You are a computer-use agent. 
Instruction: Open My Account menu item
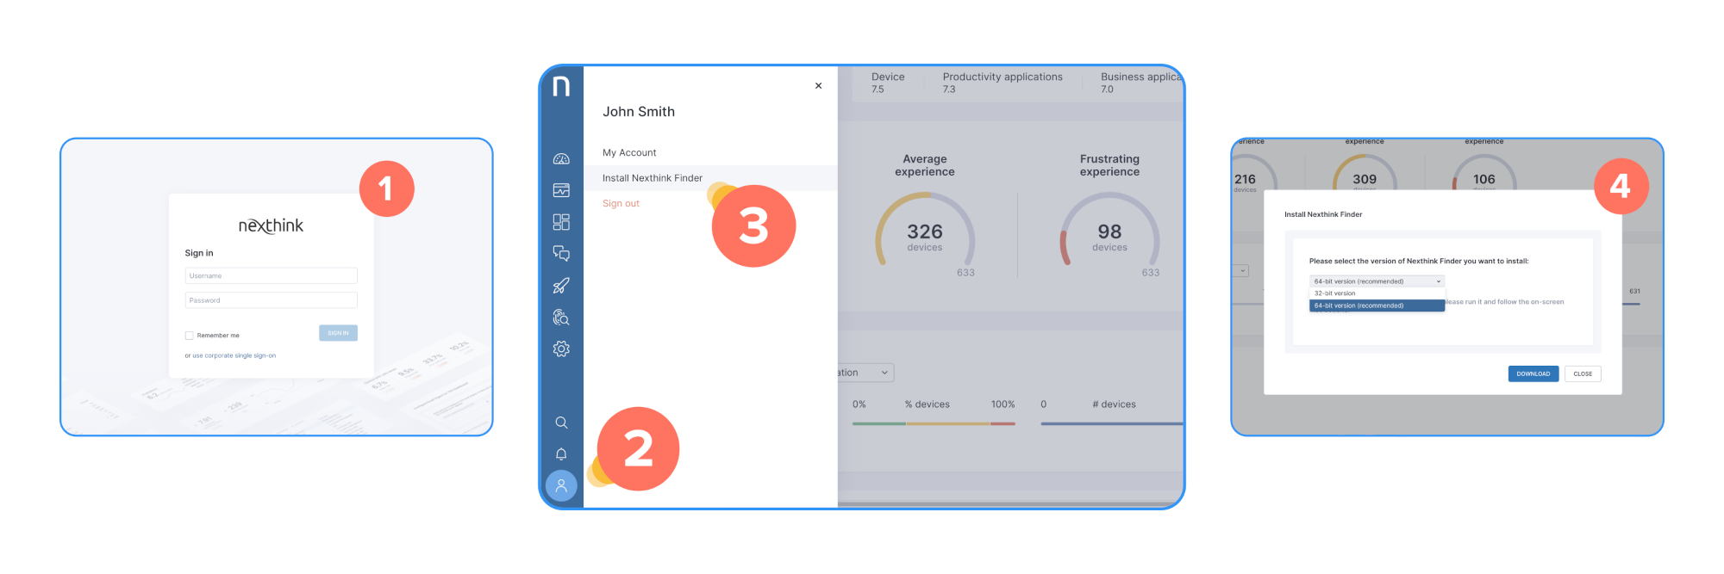point(629,153)
